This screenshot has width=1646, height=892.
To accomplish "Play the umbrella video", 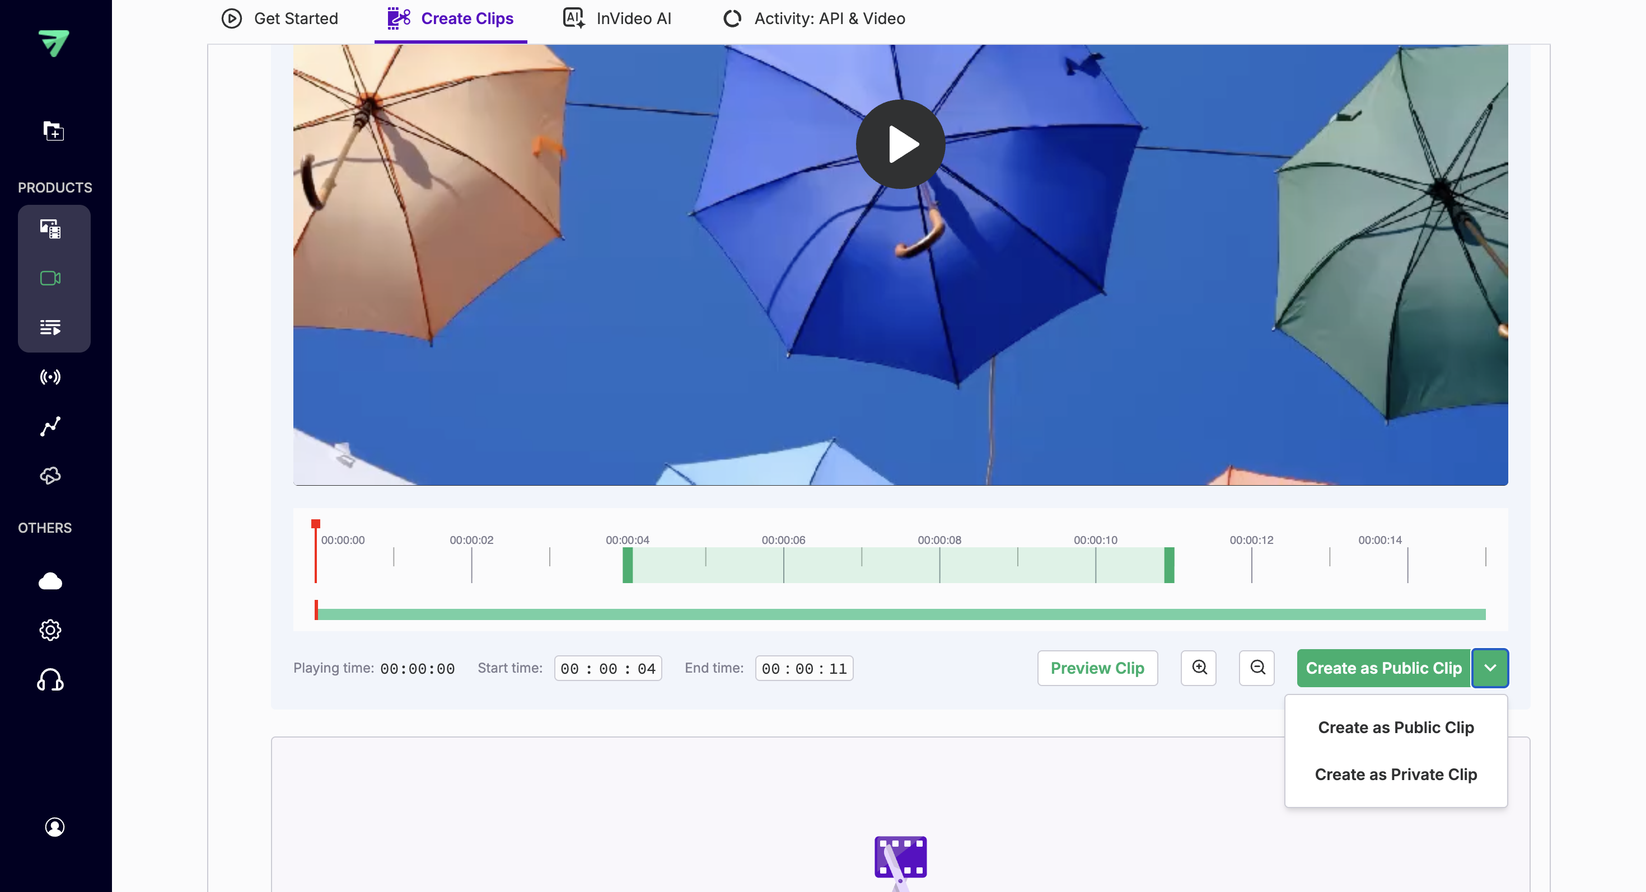I will [x=900, y=144].
